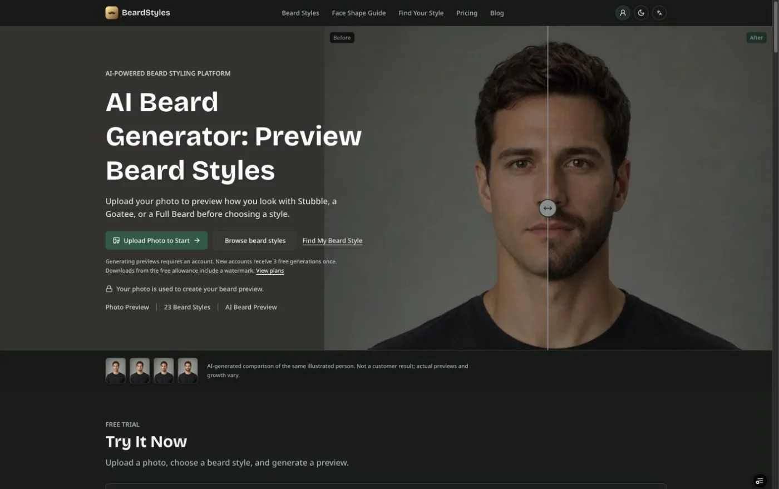The image size is (779, 489).
Task: Click Upload Photo to Start button
Action: (x=156, y=240)
